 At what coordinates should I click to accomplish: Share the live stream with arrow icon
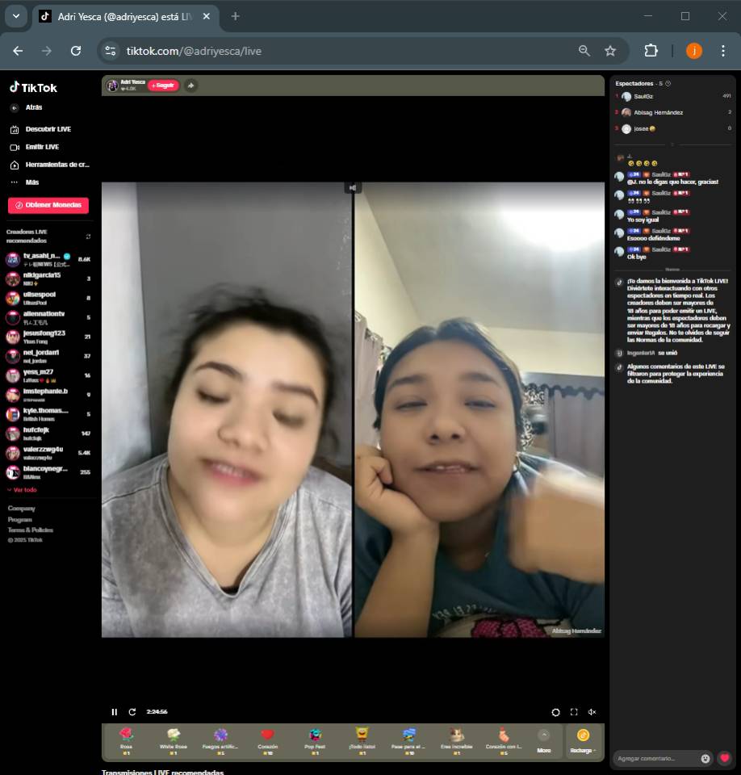pos(190,86)
